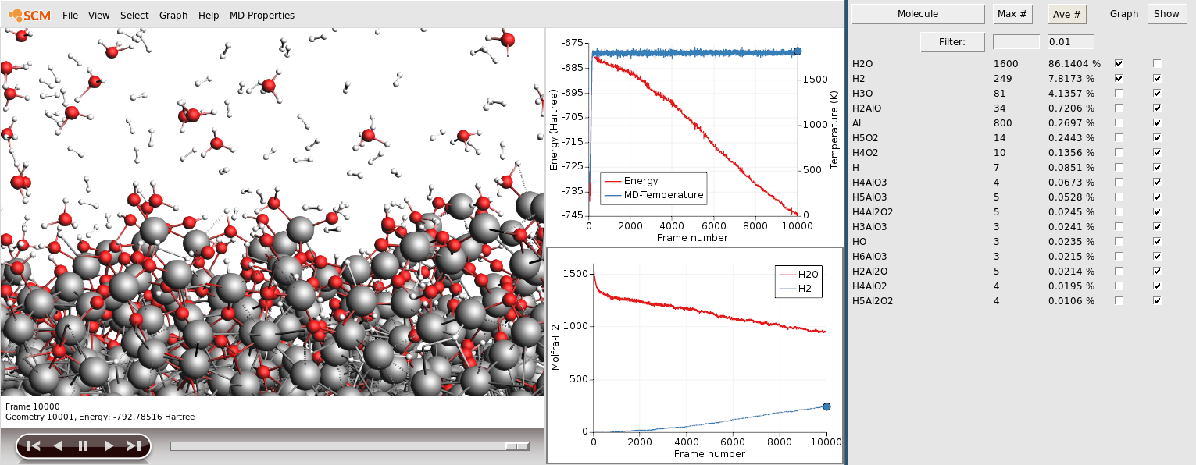This screenshot has height=465, width=1196.
Task: Open the Graph menu
Action: coord(173,16)
